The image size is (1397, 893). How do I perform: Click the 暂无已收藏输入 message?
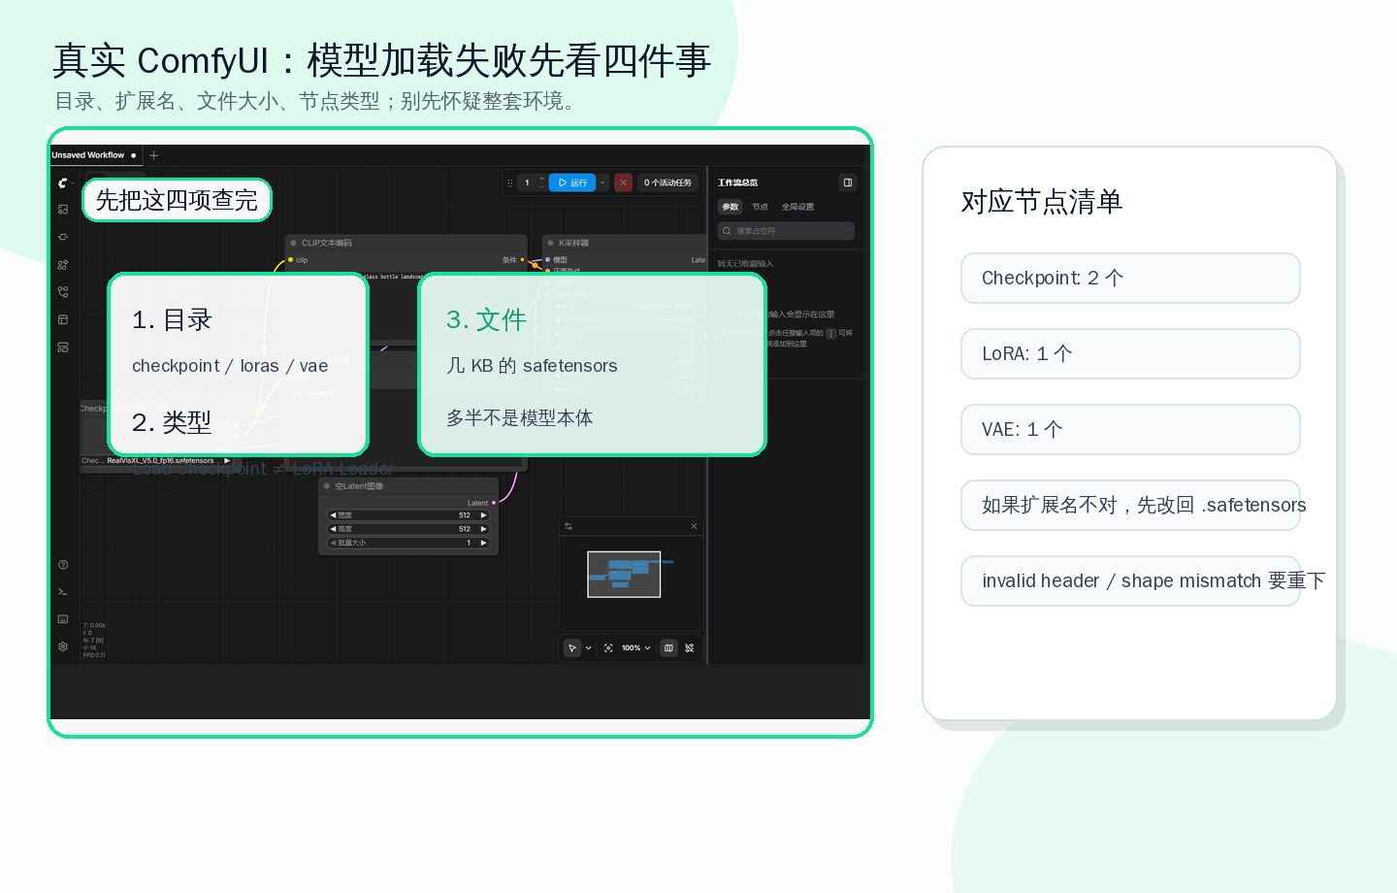point(745,264)
